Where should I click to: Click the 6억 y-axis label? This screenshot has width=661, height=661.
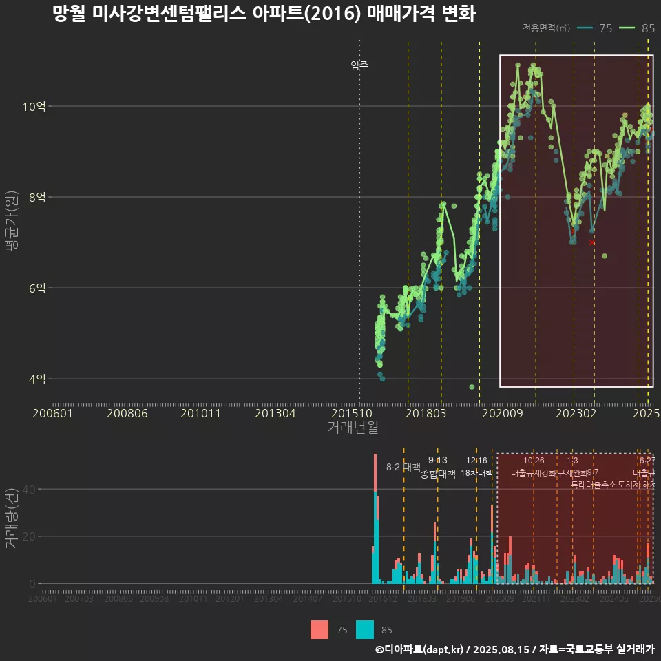[x=37, y=288]
